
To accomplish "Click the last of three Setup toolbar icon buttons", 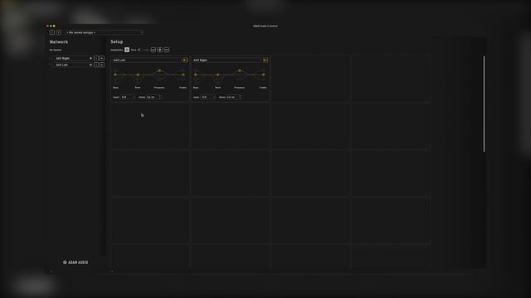I will click(x=166, y=50).
